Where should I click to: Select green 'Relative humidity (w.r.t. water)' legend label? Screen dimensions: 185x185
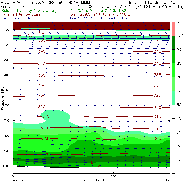click(29, 11)
